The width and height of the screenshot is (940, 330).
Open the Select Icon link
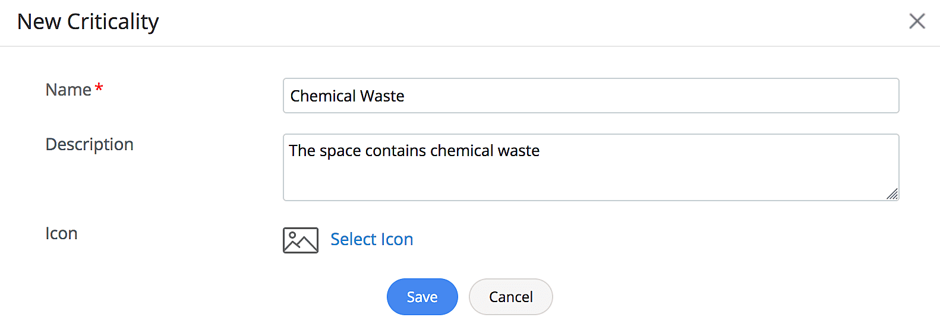[x=371, y=239]
